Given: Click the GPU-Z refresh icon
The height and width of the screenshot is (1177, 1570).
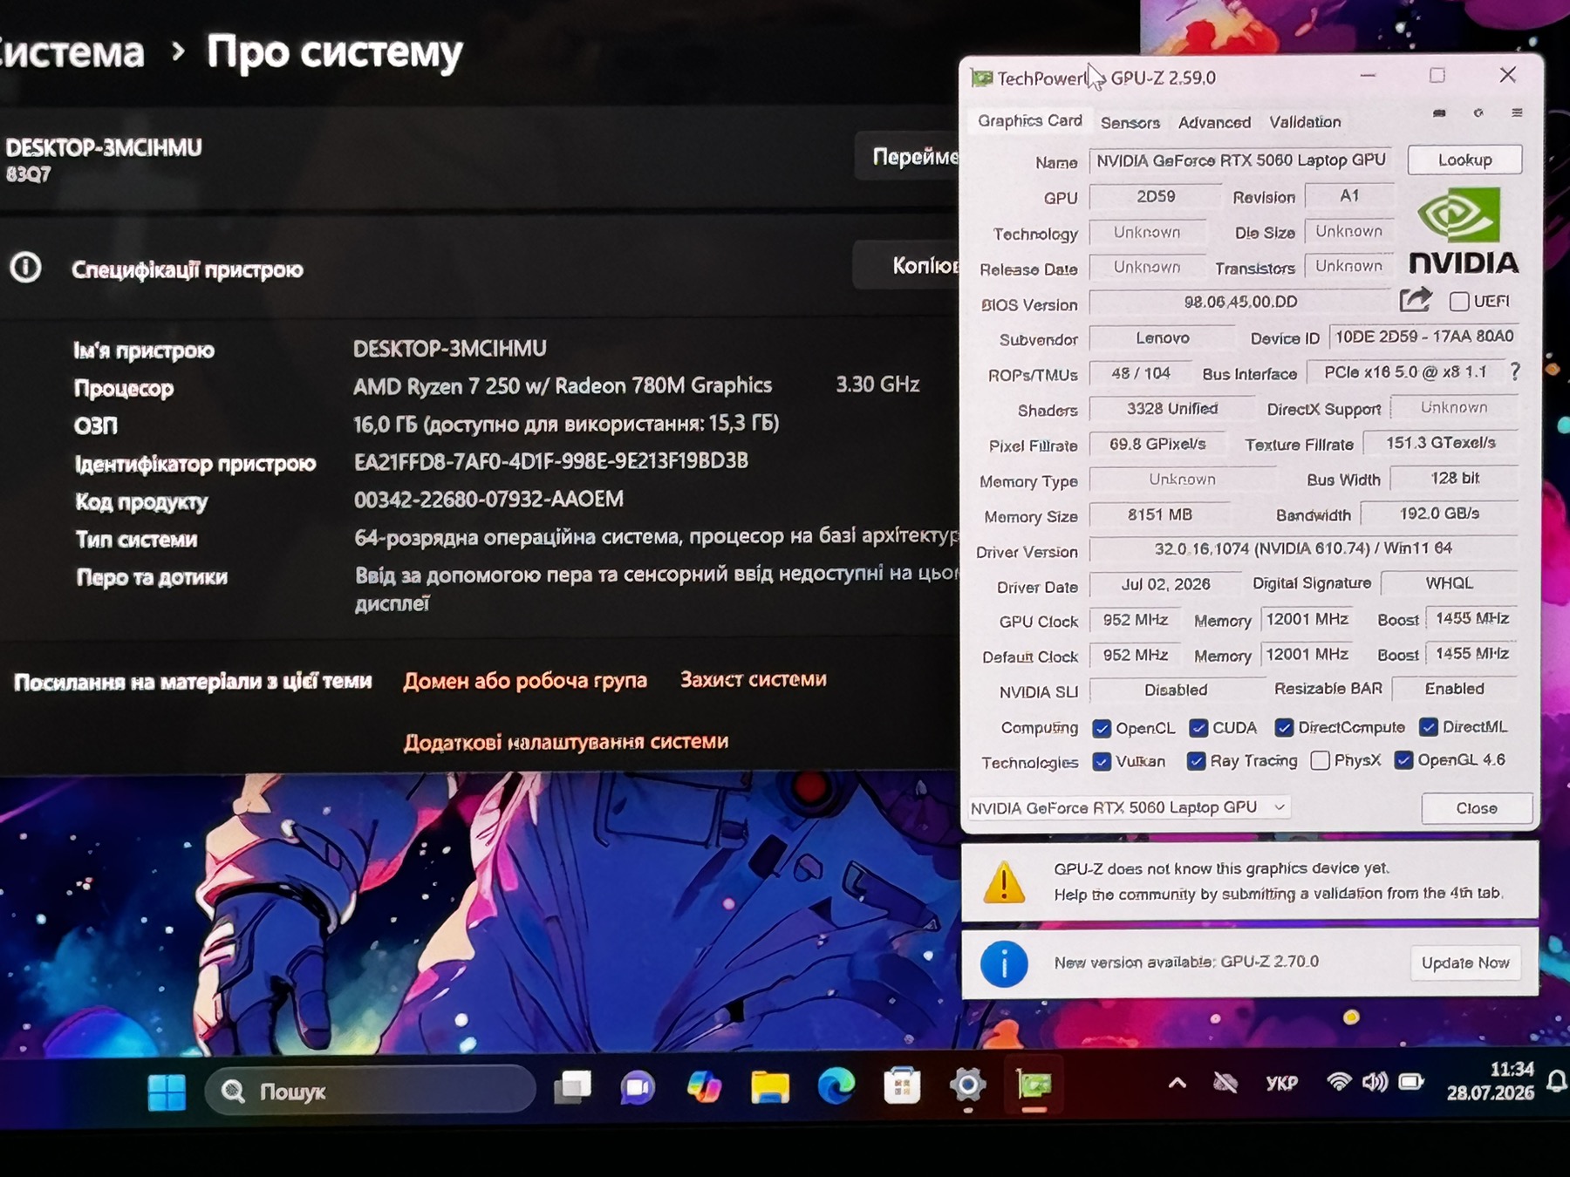Looking at the screenshot, I should point(1478,112).
